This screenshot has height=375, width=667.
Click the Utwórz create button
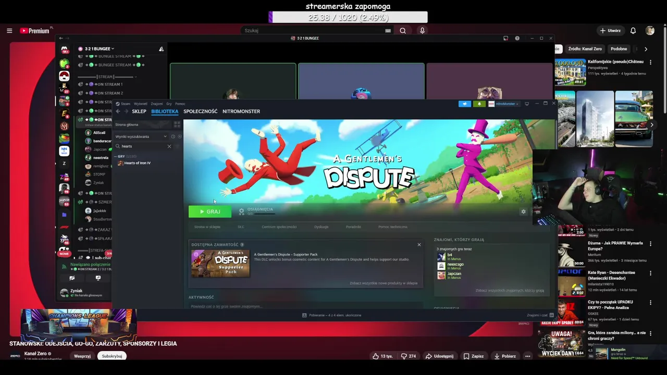(610, 31)
